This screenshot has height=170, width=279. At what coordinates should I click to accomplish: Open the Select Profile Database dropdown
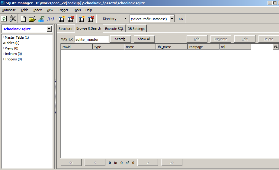coord(172,19)
